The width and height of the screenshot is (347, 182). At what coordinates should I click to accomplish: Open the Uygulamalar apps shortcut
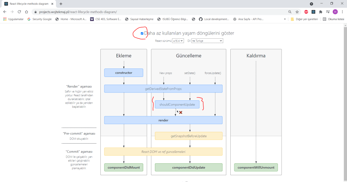[x=14, y=19]
